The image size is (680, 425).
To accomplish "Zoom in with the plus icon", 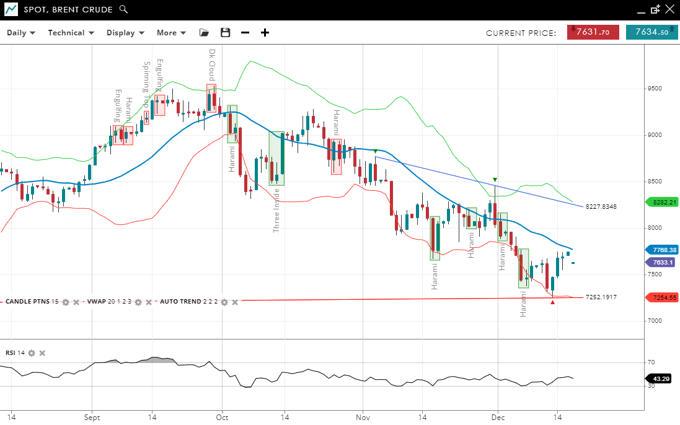I will 265,32.
